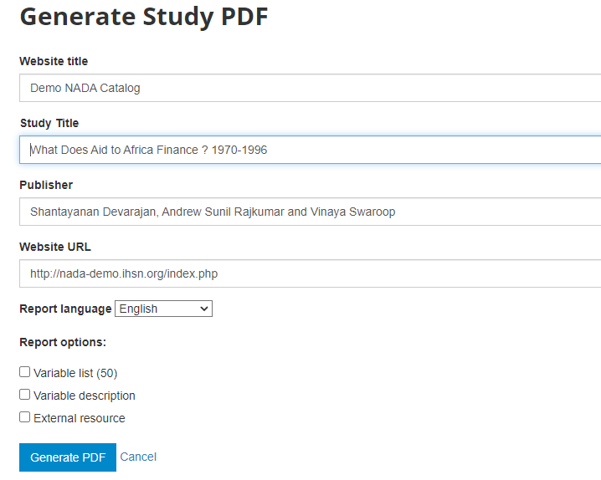Click the Website URL label

55,247
